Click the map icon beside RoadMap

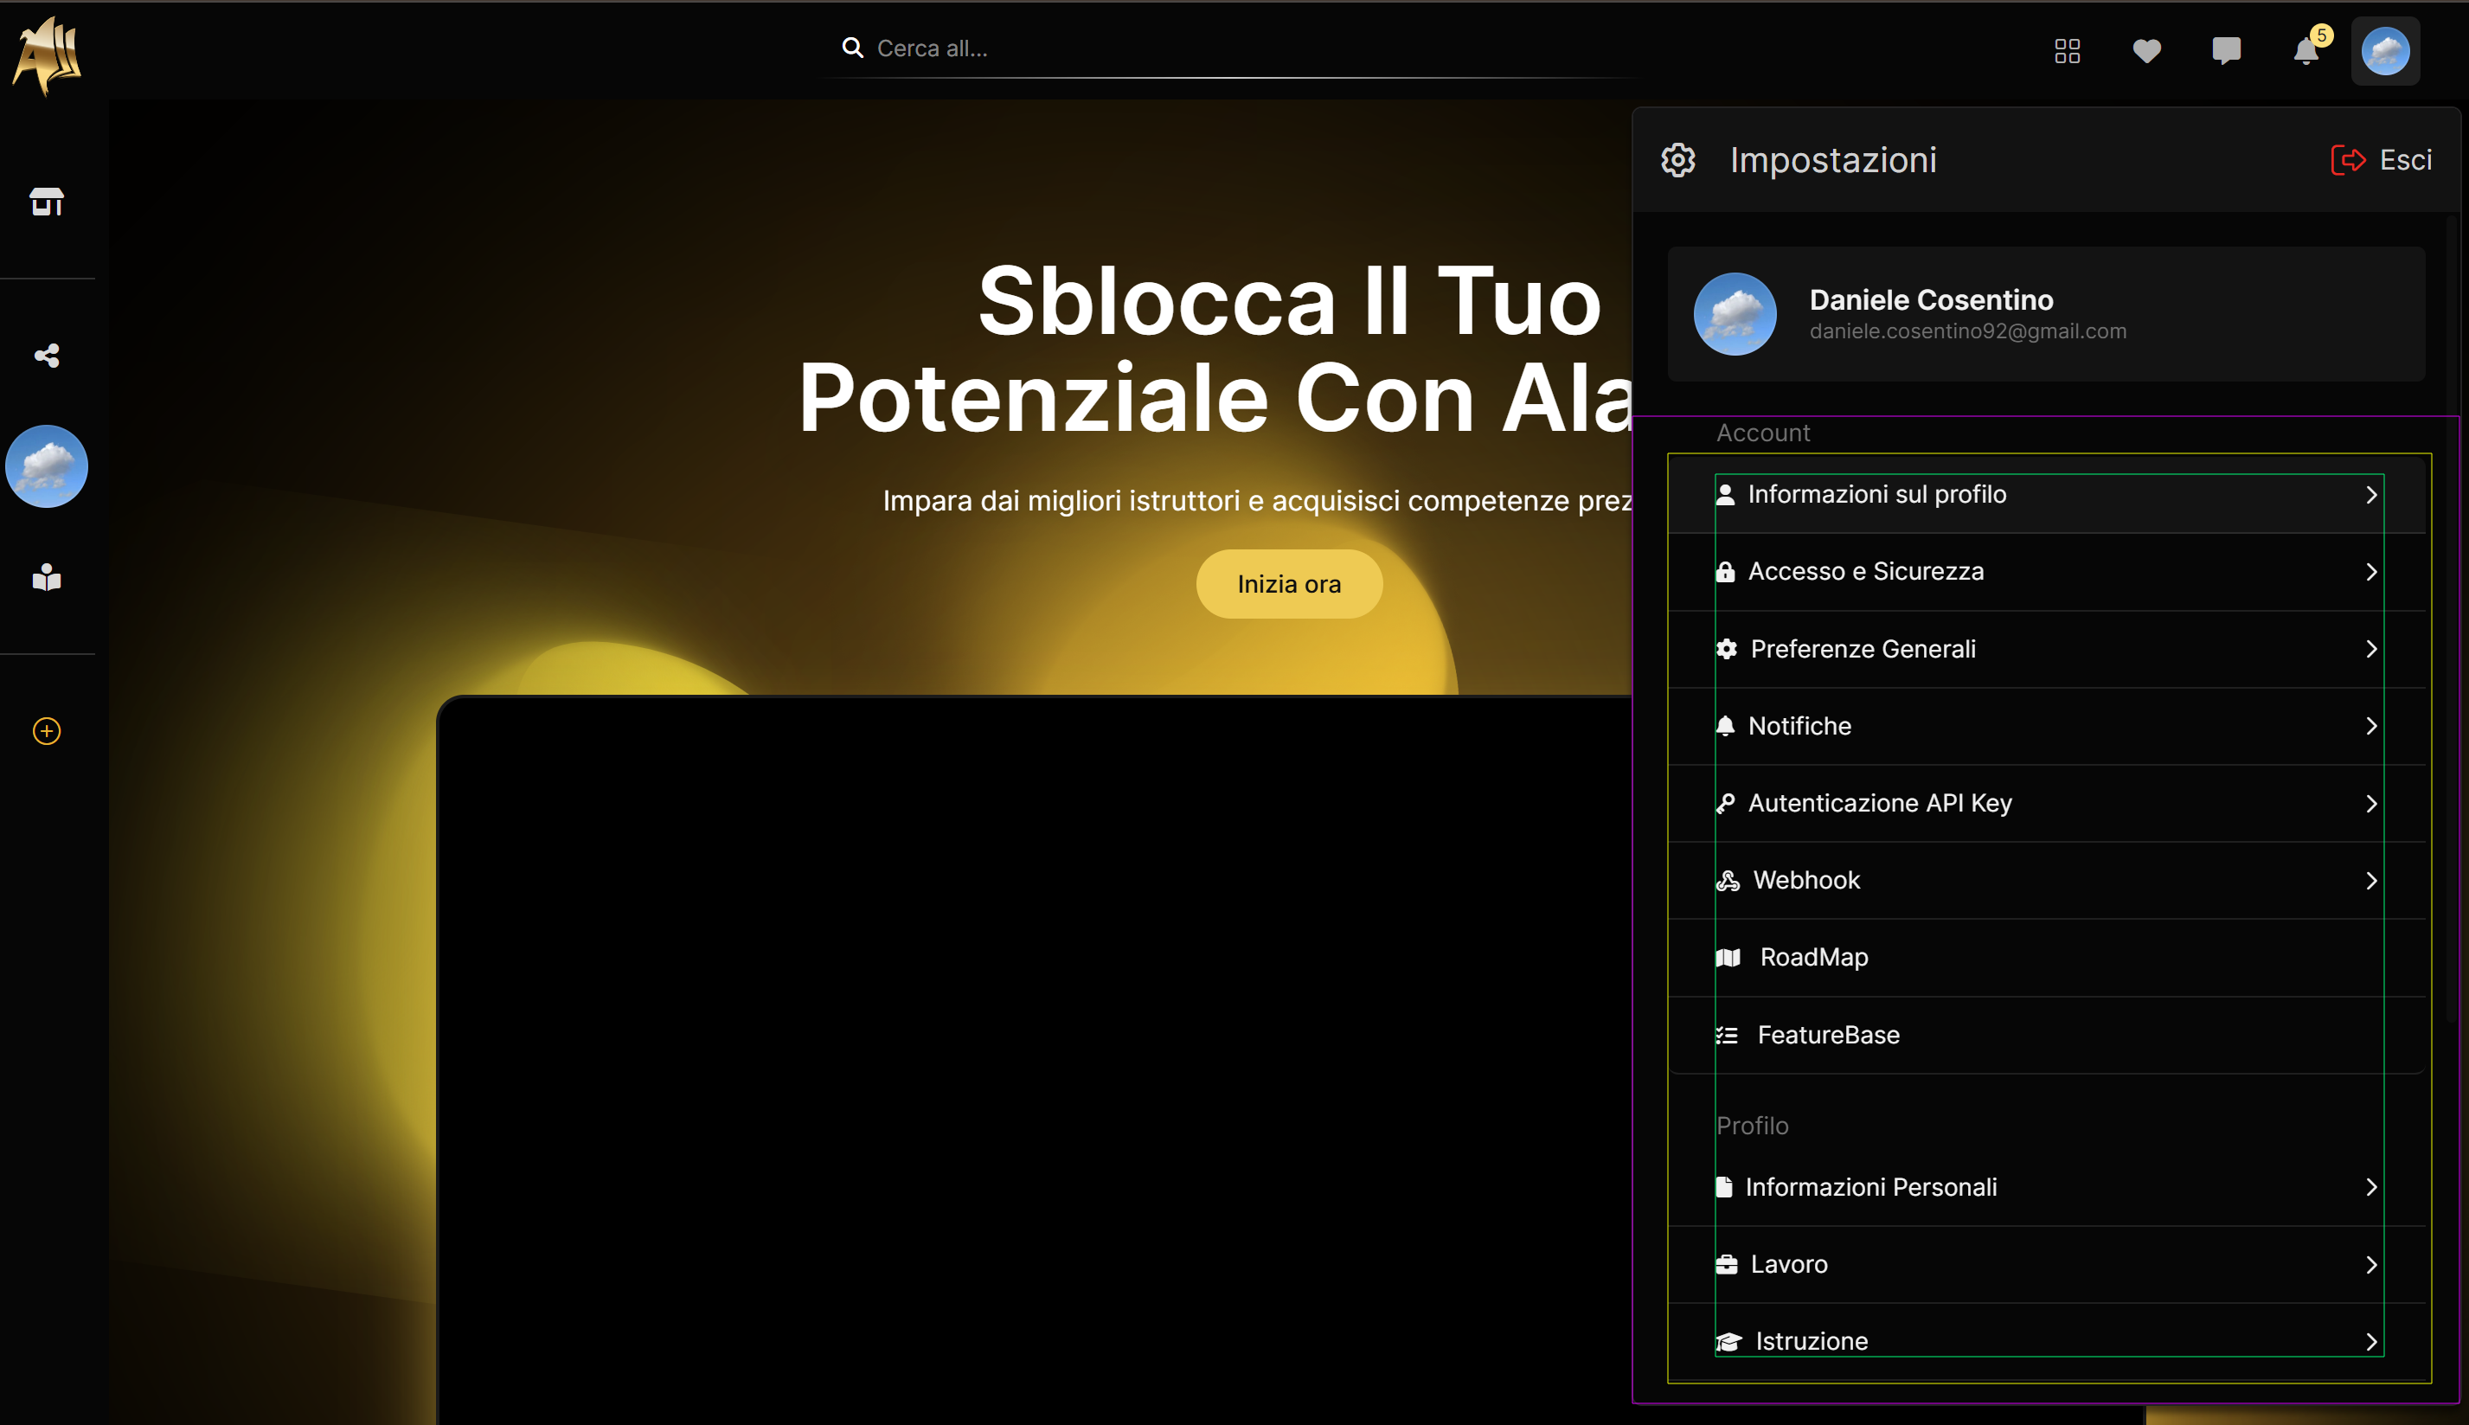[1728, 957]
